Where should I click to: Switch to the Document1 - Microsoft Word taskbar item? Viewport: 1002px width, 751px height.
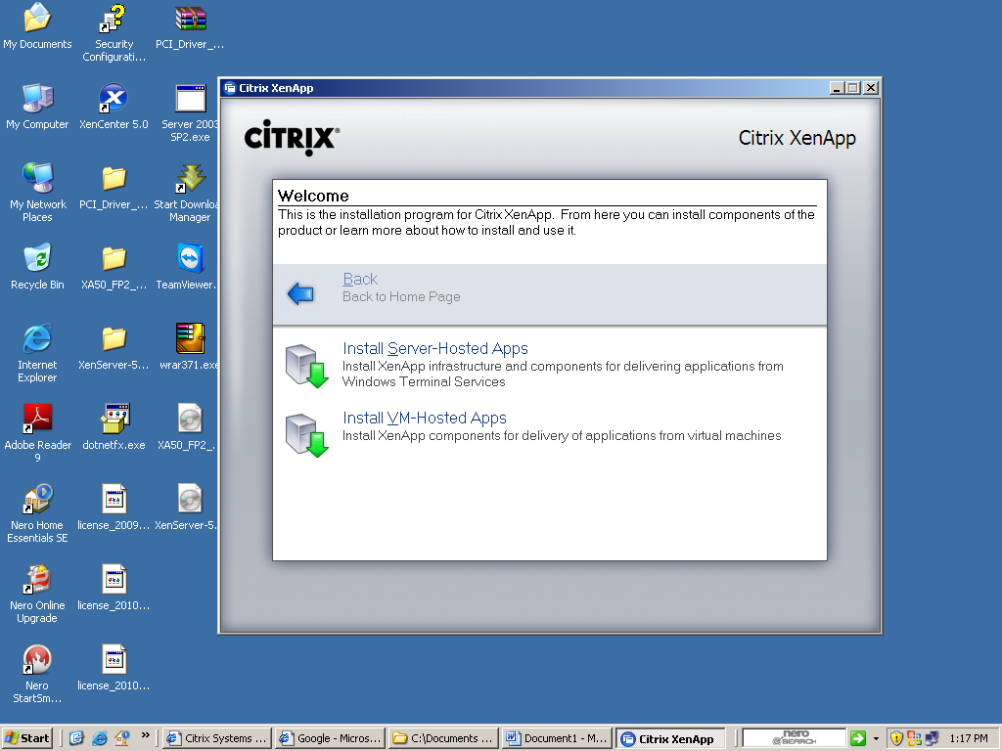556,737
